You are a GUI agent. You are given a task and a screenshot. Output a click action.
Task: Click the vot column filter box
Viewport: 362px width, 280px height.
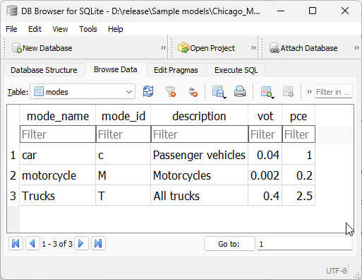point(265,134)
